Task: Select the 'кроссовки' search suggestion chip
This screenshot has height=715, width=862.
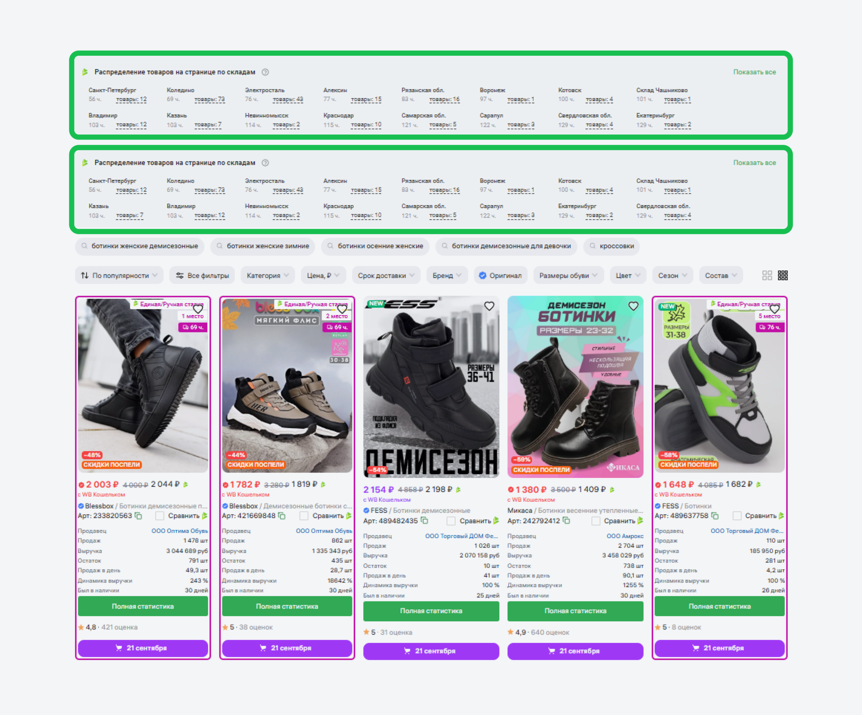Action: (x=612, y=246)
